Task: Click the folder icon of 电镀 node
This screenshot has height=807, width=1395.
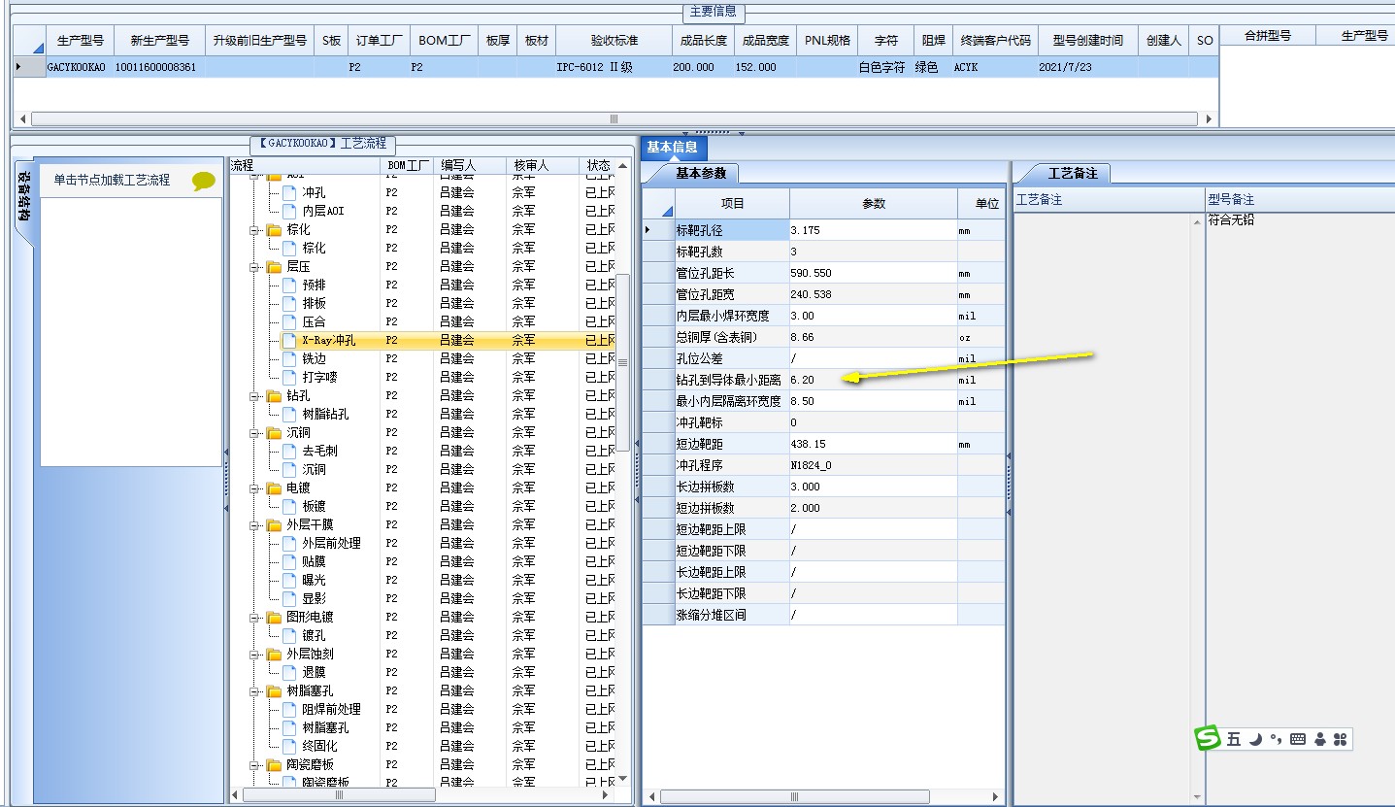Action: 274,488
